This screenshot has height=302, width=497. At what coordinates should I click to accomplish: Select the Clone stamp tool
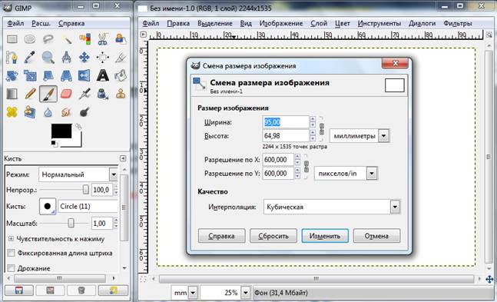(x=121, y=94)
